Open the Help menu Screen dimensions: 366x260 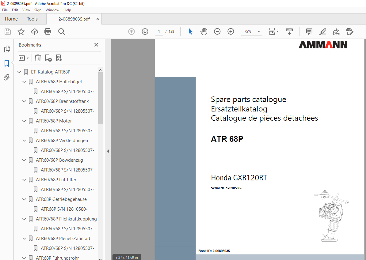click(67, 10)
